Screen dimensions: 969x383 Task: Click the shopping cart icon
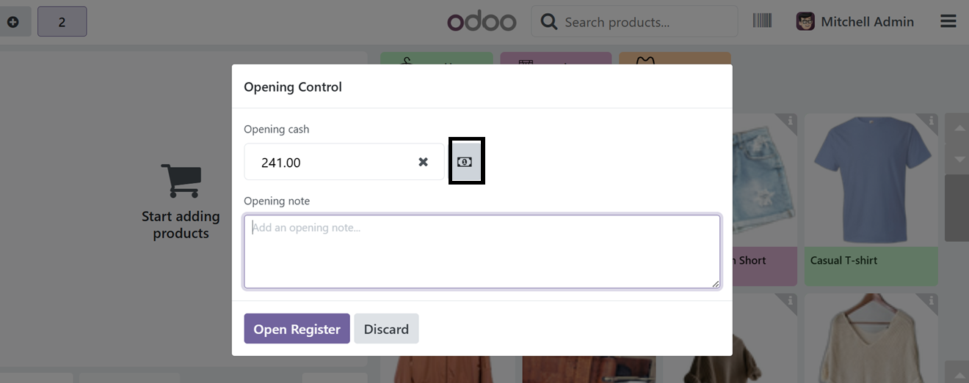pyautogui.click(x=181, y=181)
